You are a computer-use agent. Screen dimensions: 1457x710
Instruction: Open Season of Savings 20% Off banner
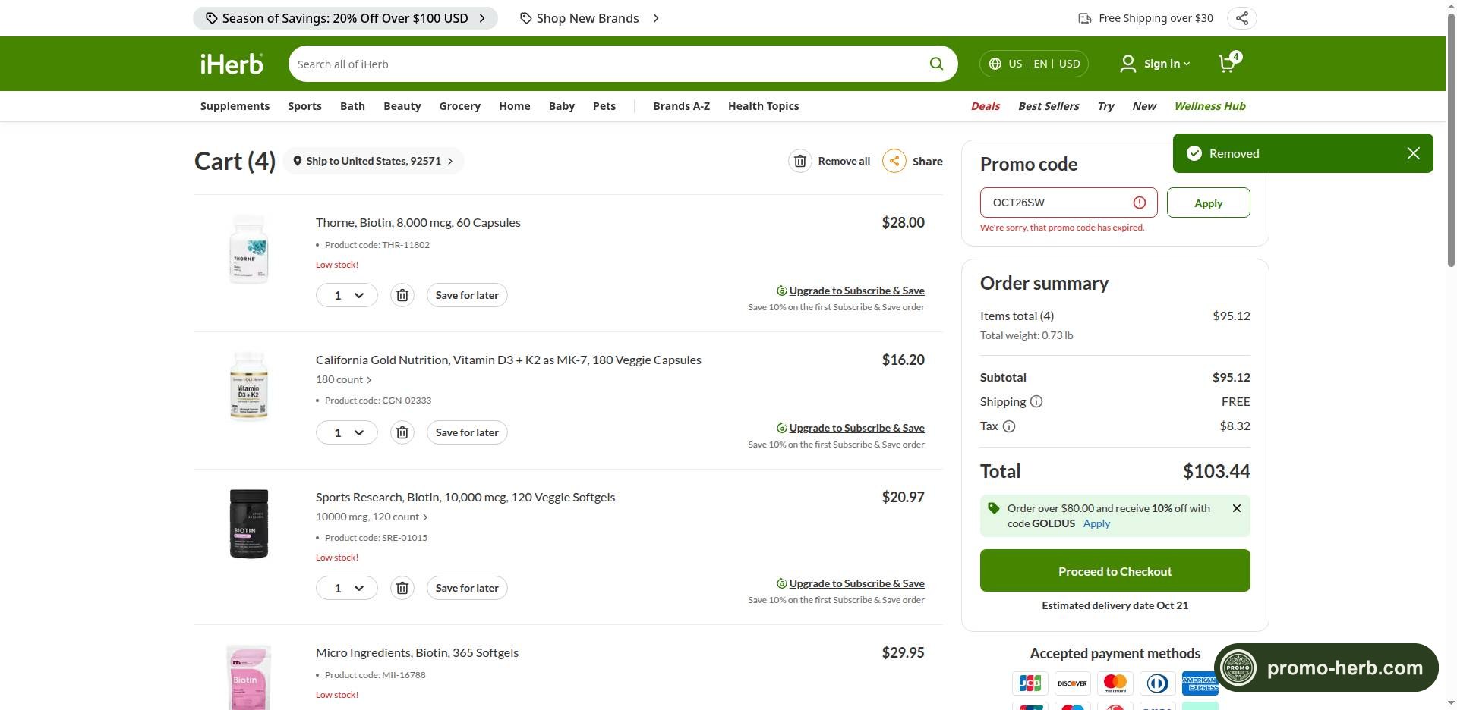click(x=345, y=18)
